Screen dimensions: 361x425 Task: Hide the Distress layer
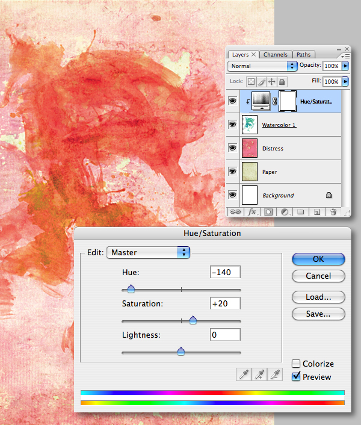coord(233,148)
